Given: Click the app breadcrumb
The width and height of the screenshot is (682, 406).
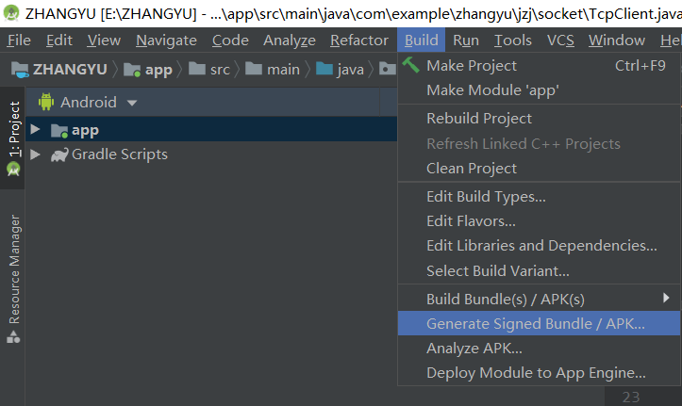Looking at the screenshot, I should click(x=158, y=70).
